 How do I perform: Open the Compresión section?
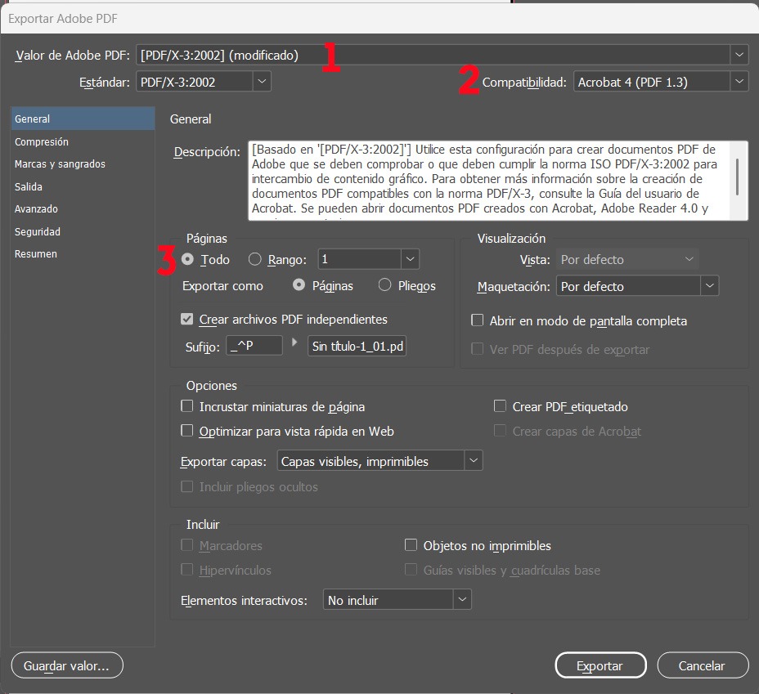pyautogui.click(x=42, y=141)
